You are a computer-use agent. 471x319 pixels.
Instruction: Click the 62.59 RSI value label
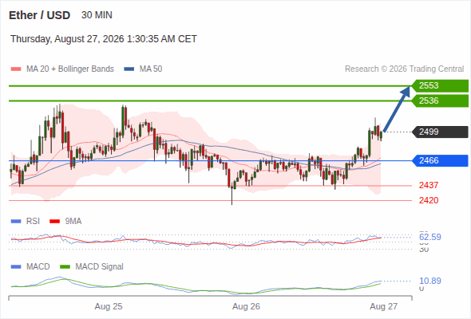(x=430, y=237)
